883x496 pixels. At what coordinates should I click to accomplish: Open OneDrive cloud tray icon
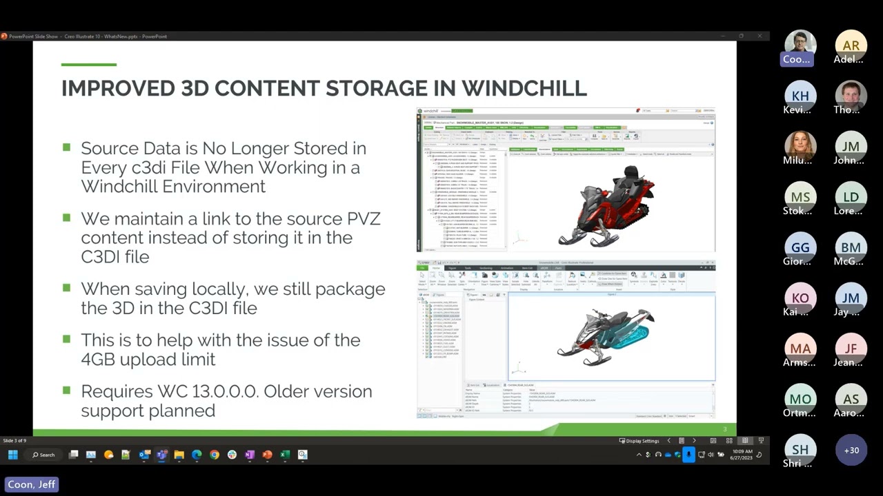pos(668,455)
